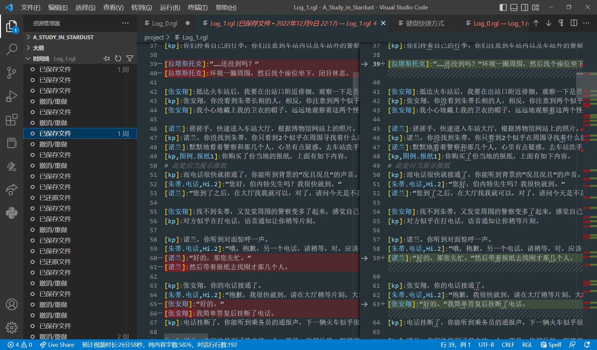
Task: Open the Search view
Action: (12, 49)
